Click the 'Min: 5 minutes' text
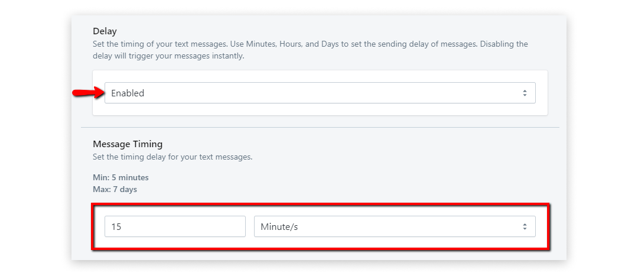Image resolution: width=638 pixels, height=276 pixels. click(121, 177)
